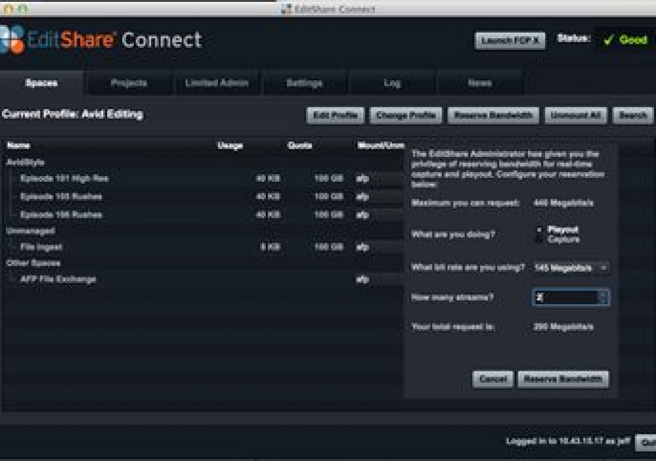Click the File Ingest usage value

(x=270, y=247)
